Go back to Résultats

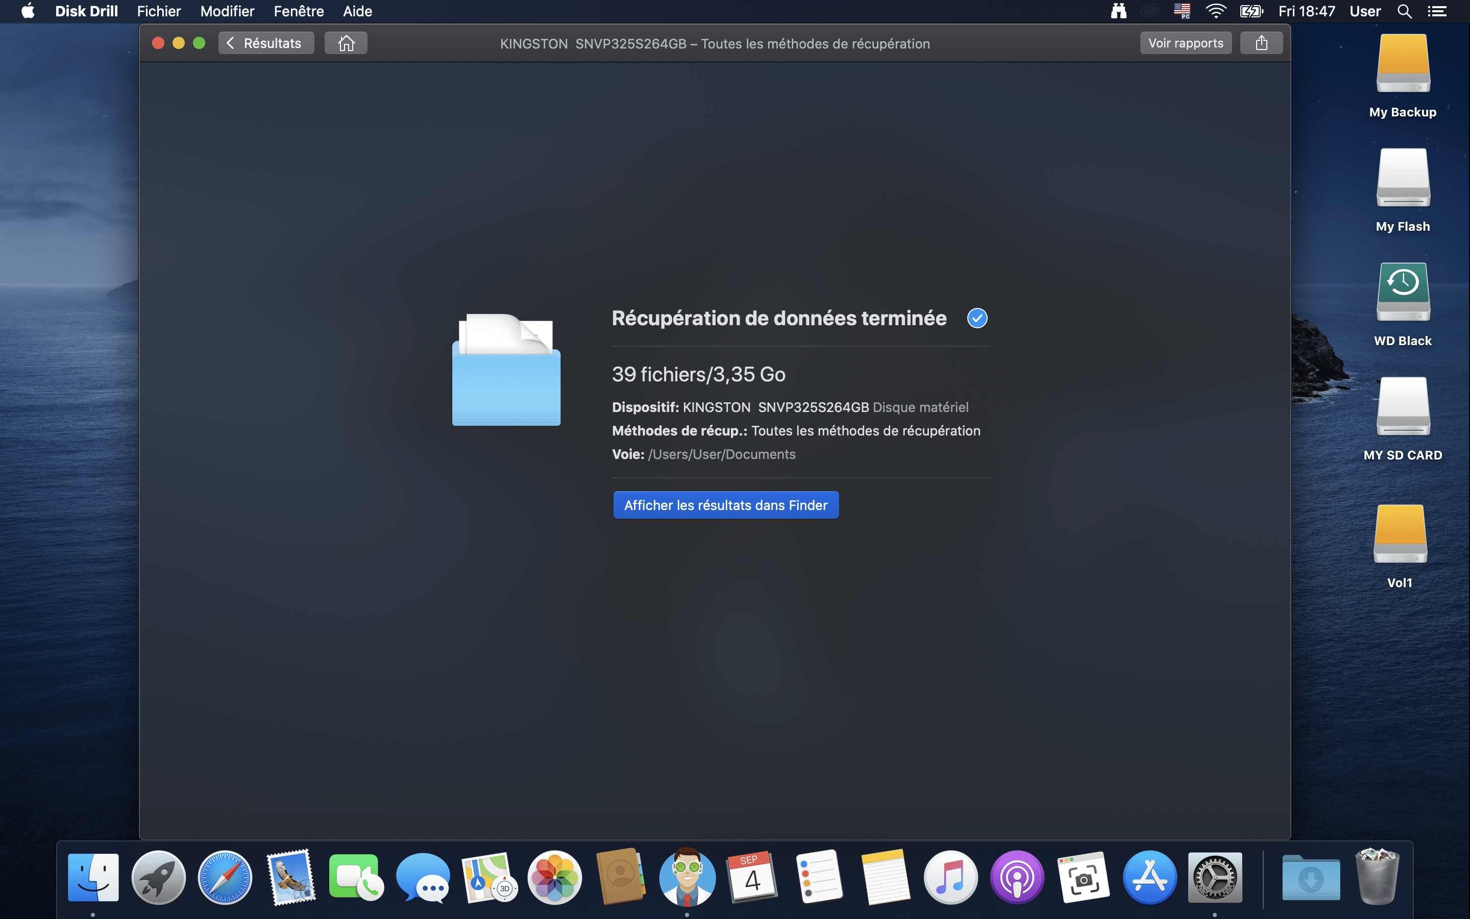(266, 43)
